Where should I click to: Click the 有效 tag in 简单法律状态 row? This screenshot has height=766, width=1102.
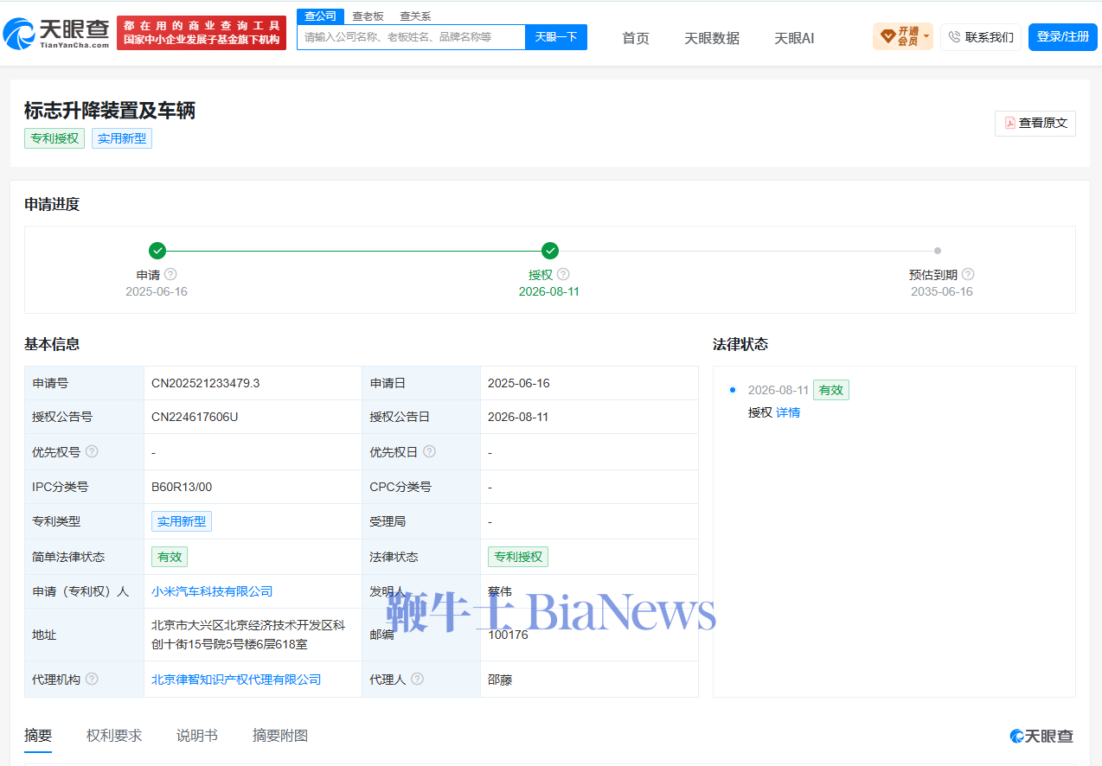click(x=170, y=557)
